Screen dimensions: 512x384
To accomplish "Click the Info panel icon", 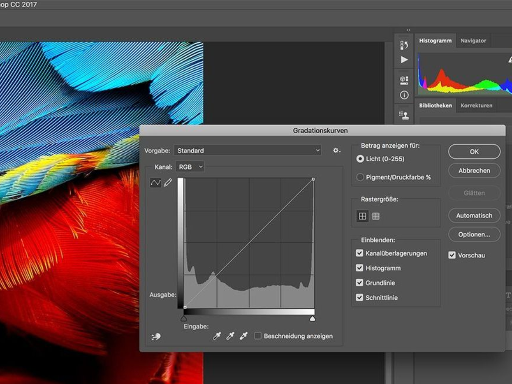I will point(404,95).
